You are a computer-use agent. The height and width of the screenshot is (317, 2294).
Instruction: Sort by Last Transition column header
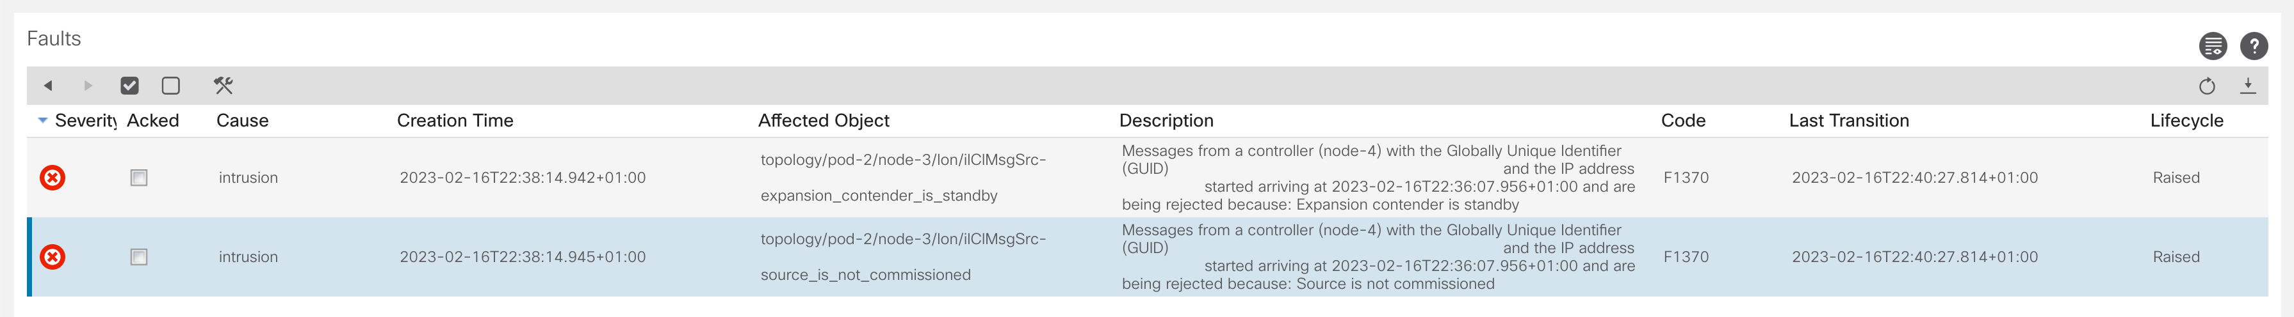[1849, 121]
